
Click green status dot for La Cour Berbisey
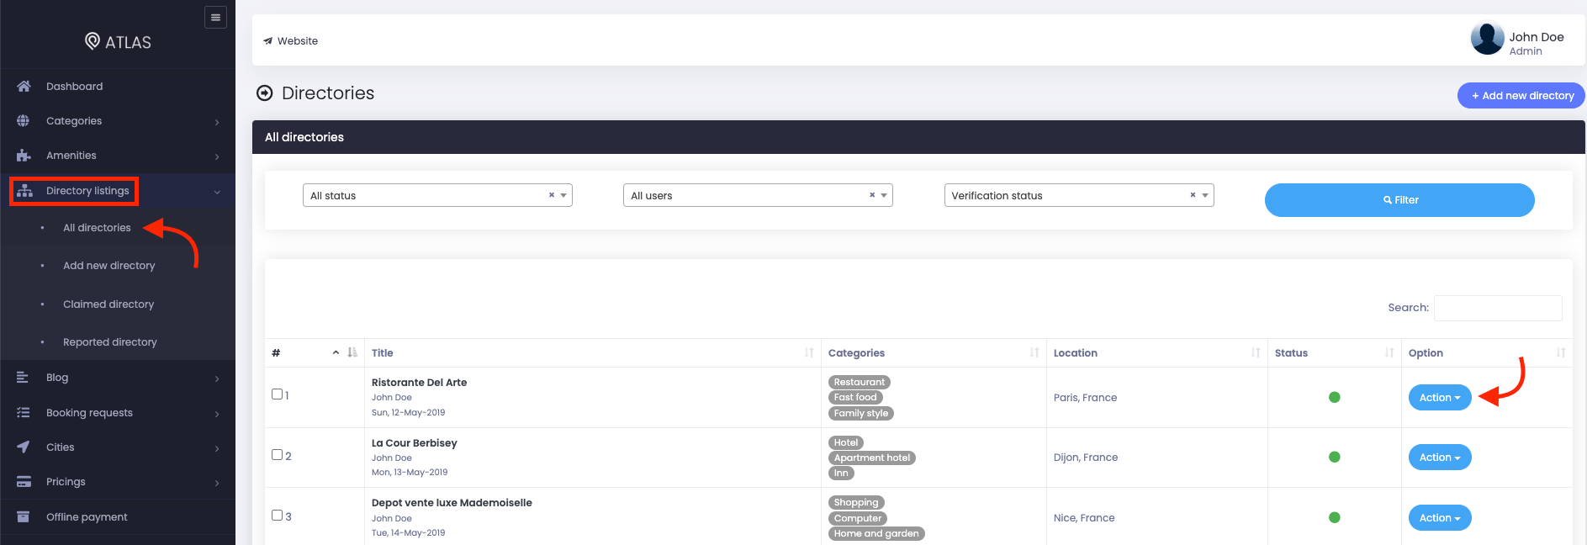[1334, 457]
